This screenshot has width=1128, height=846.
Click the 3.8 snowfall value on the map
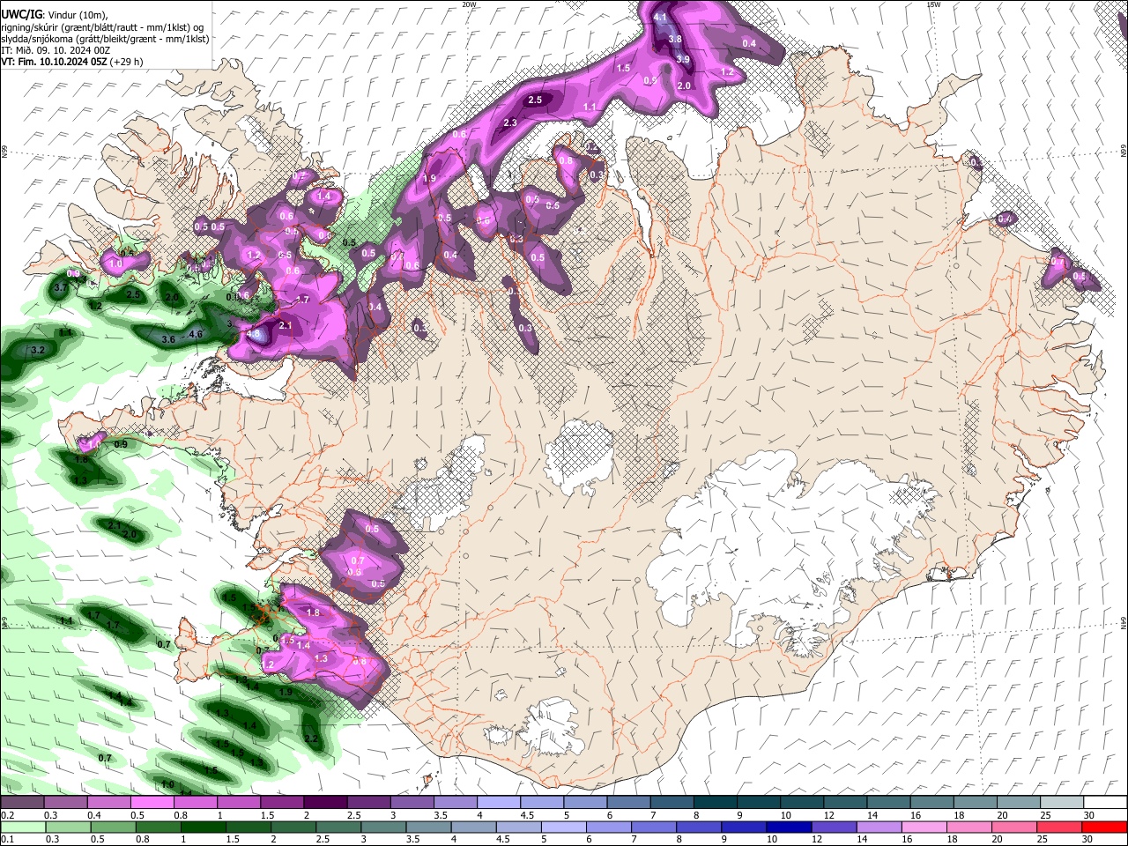pyautogui.click(x=675, y=39)
